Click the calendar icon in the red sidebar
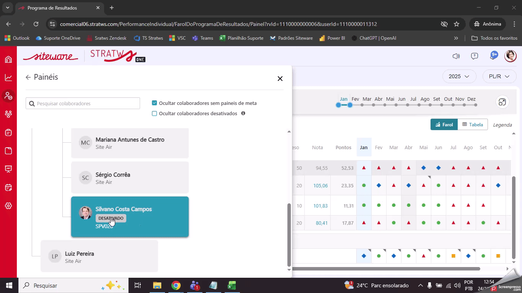This screenshot has height=293, width=522. click(8, 188)
